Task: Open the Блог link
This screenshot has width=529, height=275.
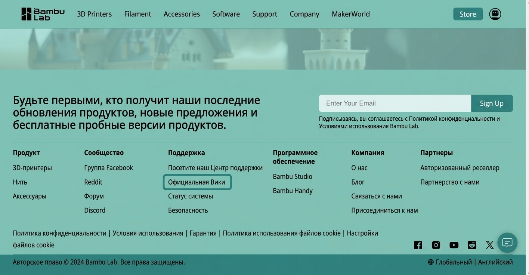Action: click(x=358, y=182)
